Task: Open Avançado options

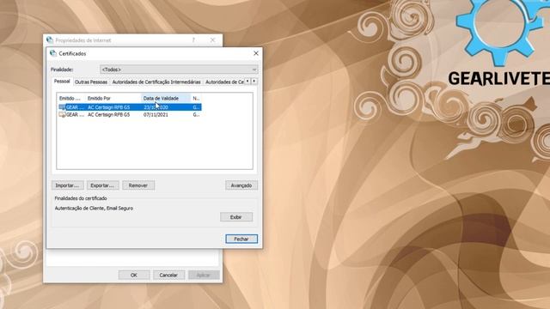Action: pyautogui.click(x=241, y=185)
